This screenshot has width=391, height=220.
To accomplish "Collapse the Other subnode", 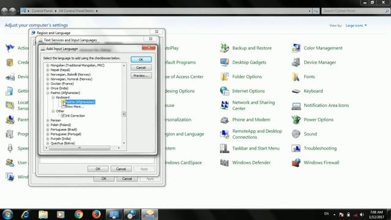I will (x=53, y=111).
